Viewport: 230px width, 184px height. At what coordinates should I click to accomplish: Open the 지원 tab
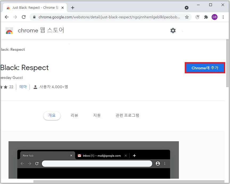(x=97, y=115)
